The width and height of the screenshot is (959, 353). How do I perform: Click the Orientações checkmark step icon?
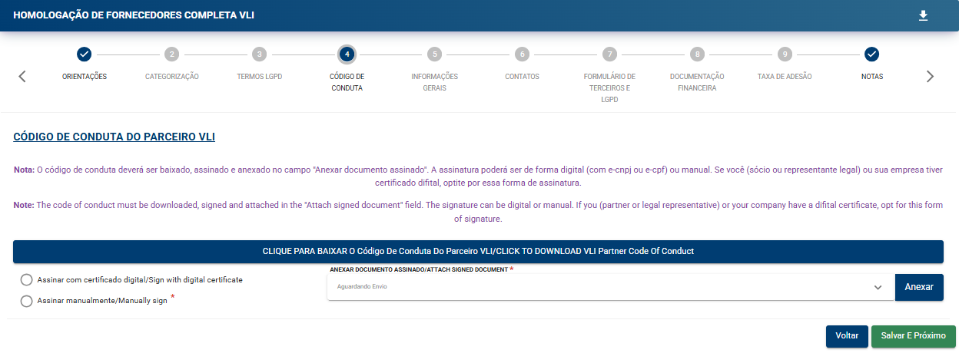(85, 54)
